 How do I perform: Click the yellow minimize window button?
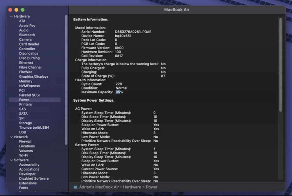coord(16,10)
